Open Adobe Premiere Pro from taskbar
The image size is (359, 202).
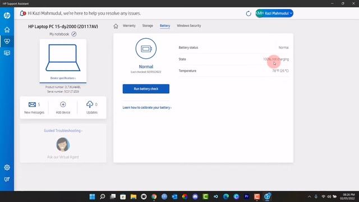point(247,196)
